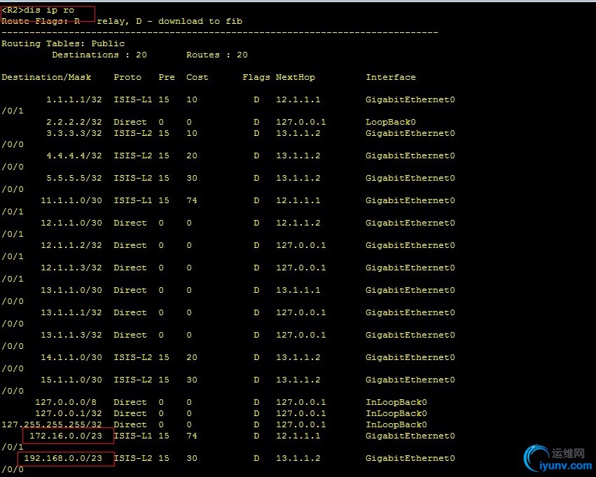Click 'Direct' in the 2.2.2.2/32 row
The image size is (596, 477).
pyautogui.click(x=130, y=122)
